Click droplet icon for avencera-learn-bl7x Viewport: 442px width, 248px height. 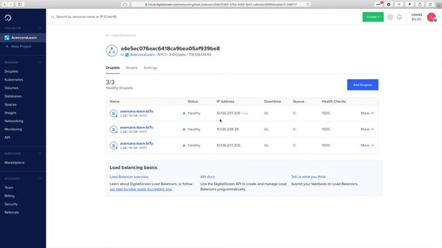point(113,130)
